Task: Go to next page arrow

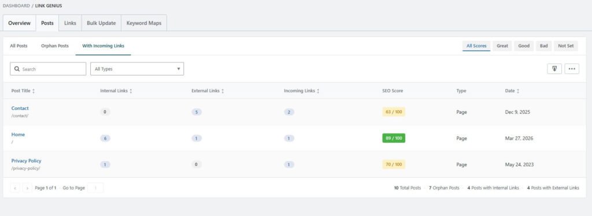Action: click(27, 188)
